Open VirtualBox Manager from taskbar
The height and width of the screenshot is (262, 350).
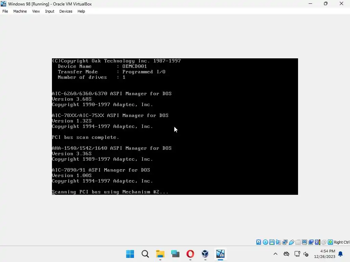pyautogui.click(x=205, y=254)
